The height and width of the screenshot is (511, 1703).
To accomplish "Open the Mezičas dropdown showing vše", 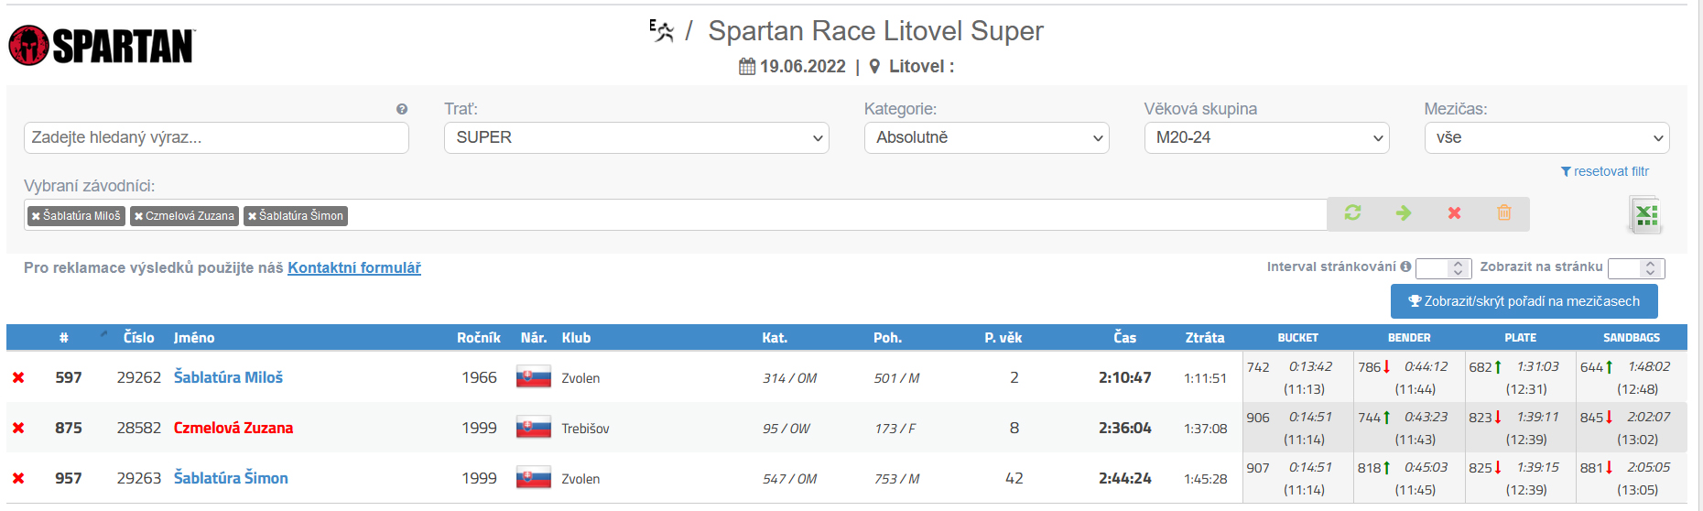I will coord(1546,137).
